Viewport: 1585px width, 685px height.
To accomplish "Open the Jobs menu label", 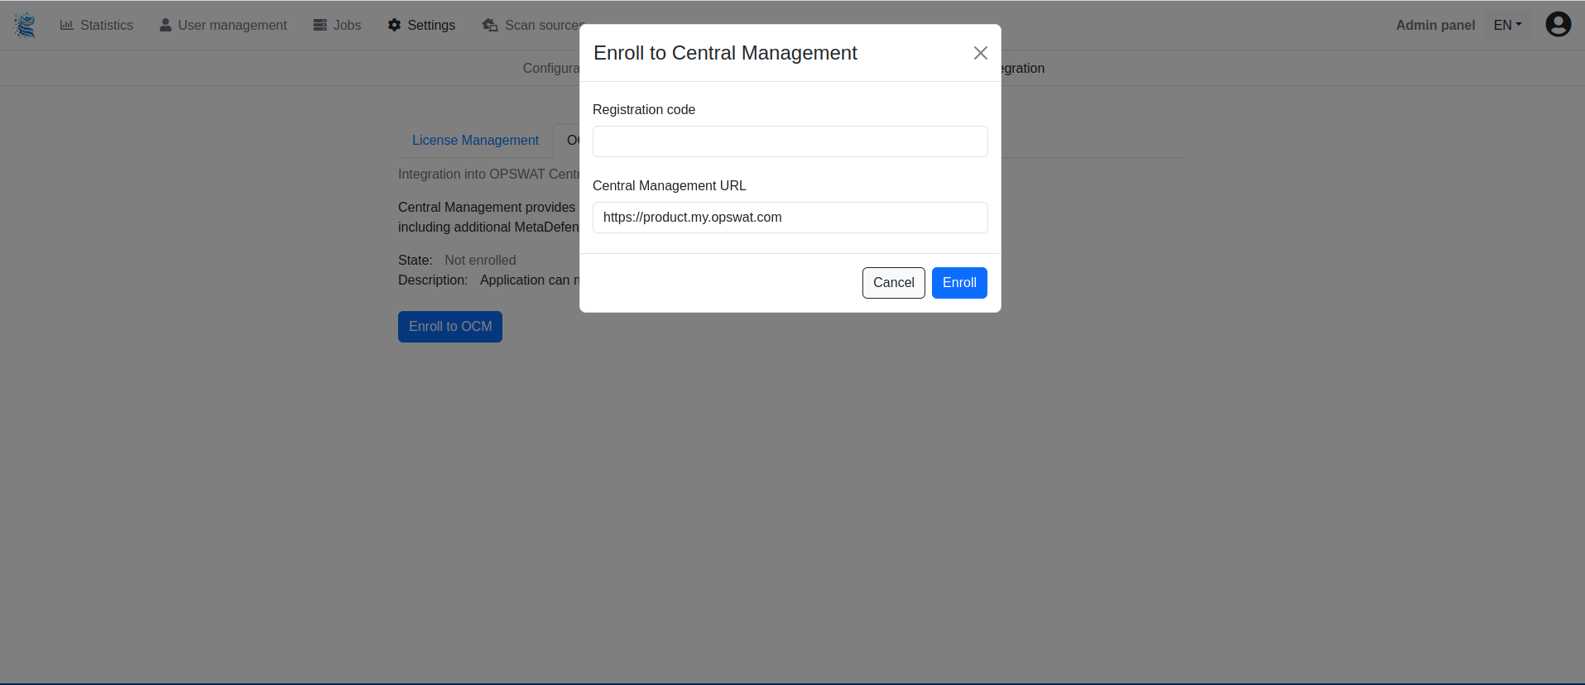I will pos(348,25).
